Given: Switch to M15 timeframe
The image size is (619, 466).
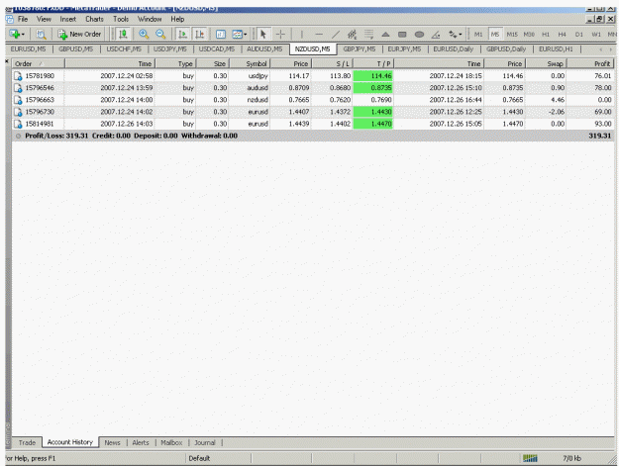Looking at the screenshot, I should click(x=512, y=35).
